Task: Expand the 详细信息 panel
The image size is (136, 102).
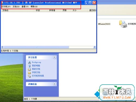Action: (54, 84)
